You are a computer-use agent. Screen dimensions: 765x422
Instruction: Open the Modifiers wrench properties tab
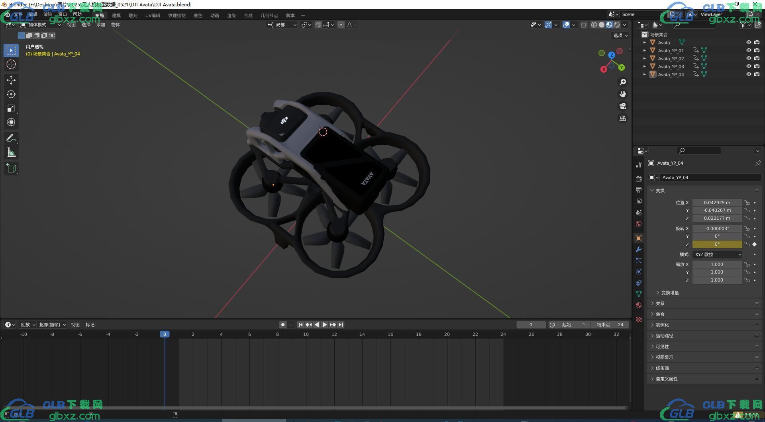tap(639, 249)
